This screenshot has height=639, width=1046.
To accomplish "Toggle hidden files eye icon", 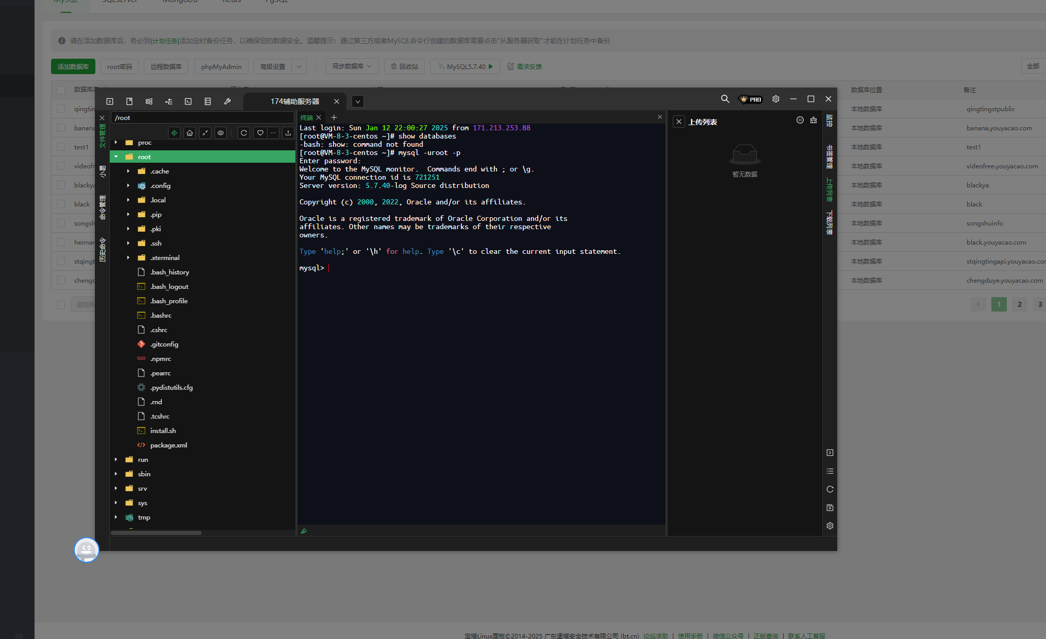I will pyautogui.click(x=221, y=133).
